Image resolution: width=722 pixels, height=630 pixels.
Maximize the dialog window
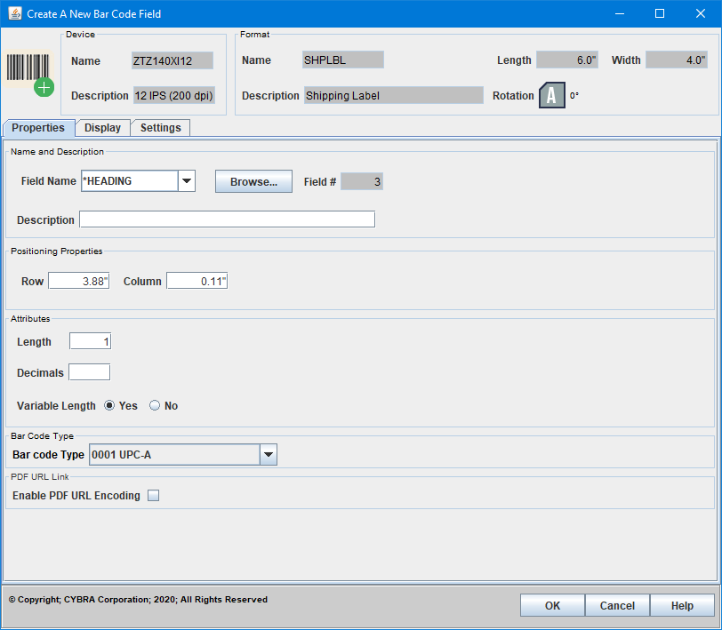(x=660, y=13)
